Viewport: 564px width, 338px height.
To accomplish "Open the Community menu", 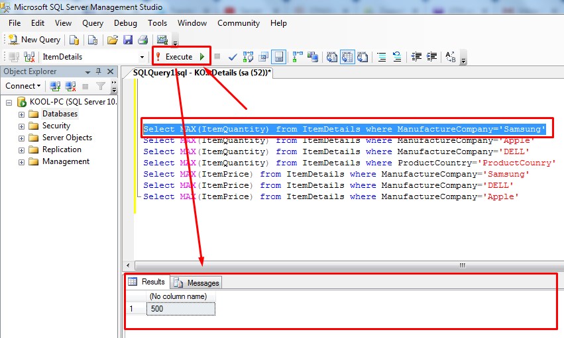I will click(239, 23).
